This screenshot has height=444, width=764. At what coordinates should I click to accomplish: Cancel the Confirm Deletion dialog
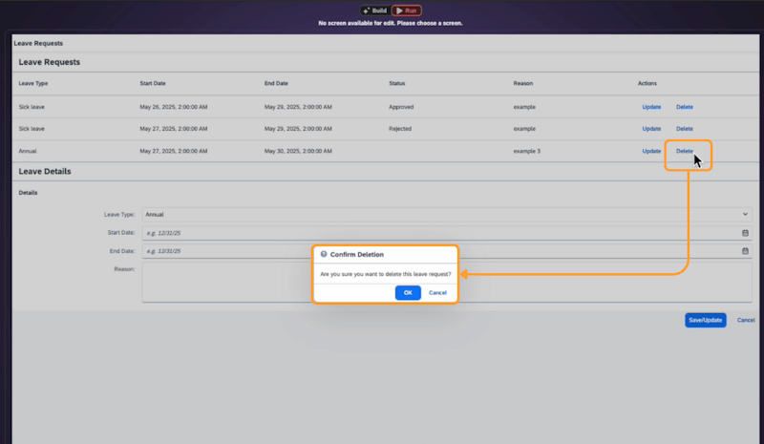(x=437, y=292)
